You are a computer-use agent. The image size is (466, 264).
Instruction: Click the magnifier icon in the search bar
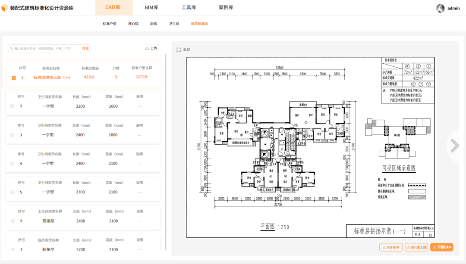(x=12, y=48)
